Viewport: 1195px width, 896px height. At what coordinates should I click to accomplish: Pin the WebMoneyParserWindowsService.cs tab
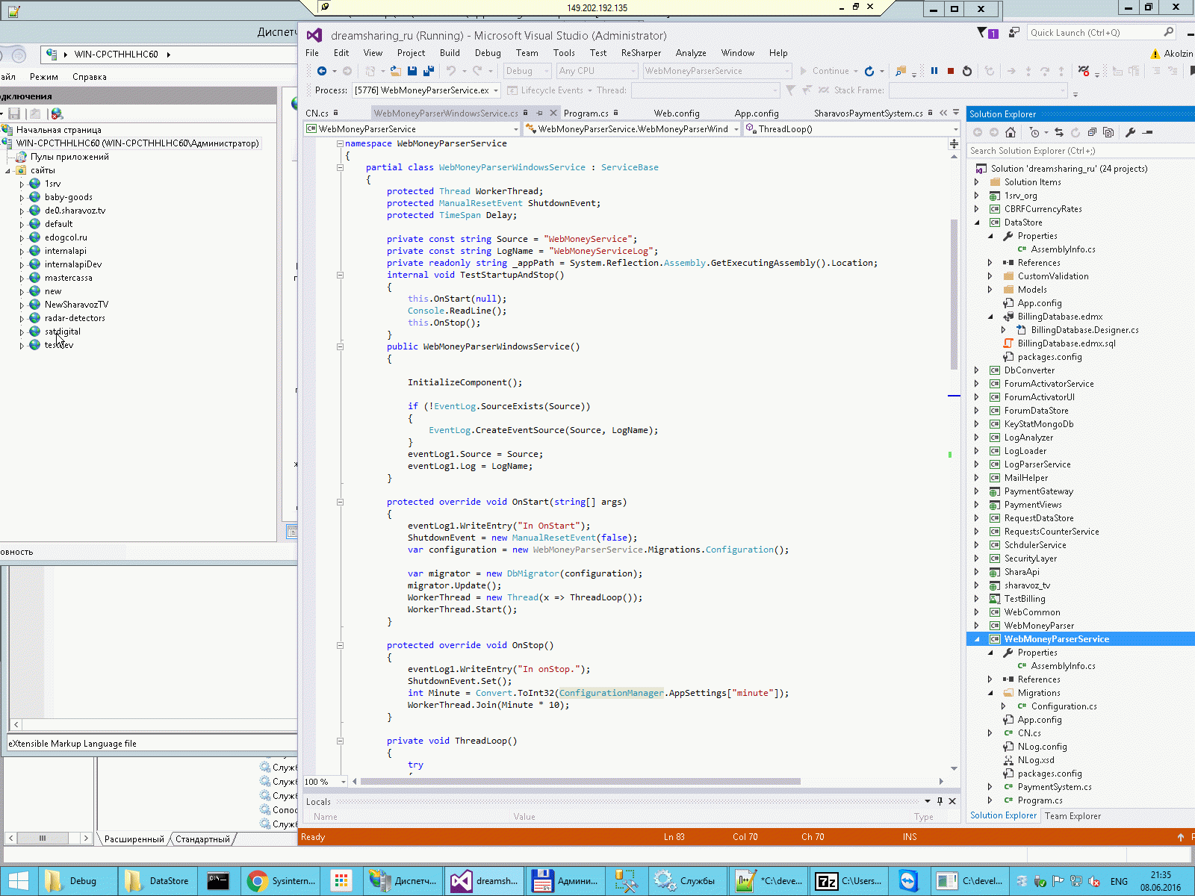pyautogui.click(x=539, y=113)
